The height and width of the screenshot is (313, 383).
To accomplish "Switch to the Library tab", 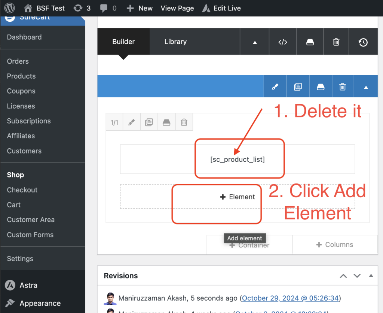I will tap(175, 42).
